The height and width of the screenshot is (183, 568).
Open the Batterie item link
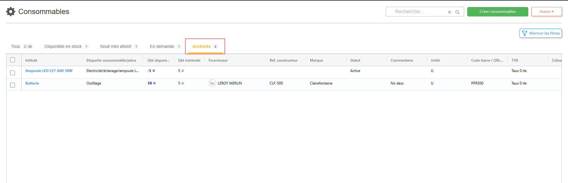pos(32,83)
